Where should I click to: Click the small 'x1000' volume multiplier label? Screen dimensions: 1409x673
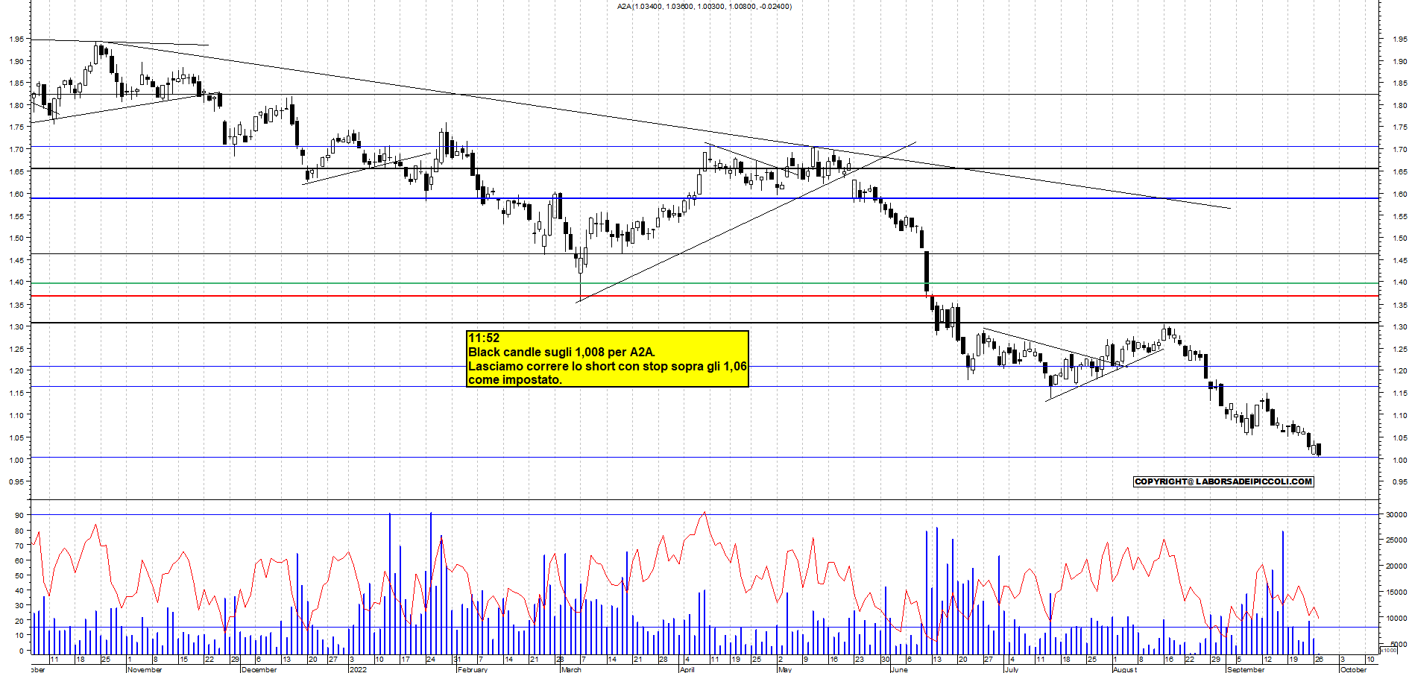1388,650
